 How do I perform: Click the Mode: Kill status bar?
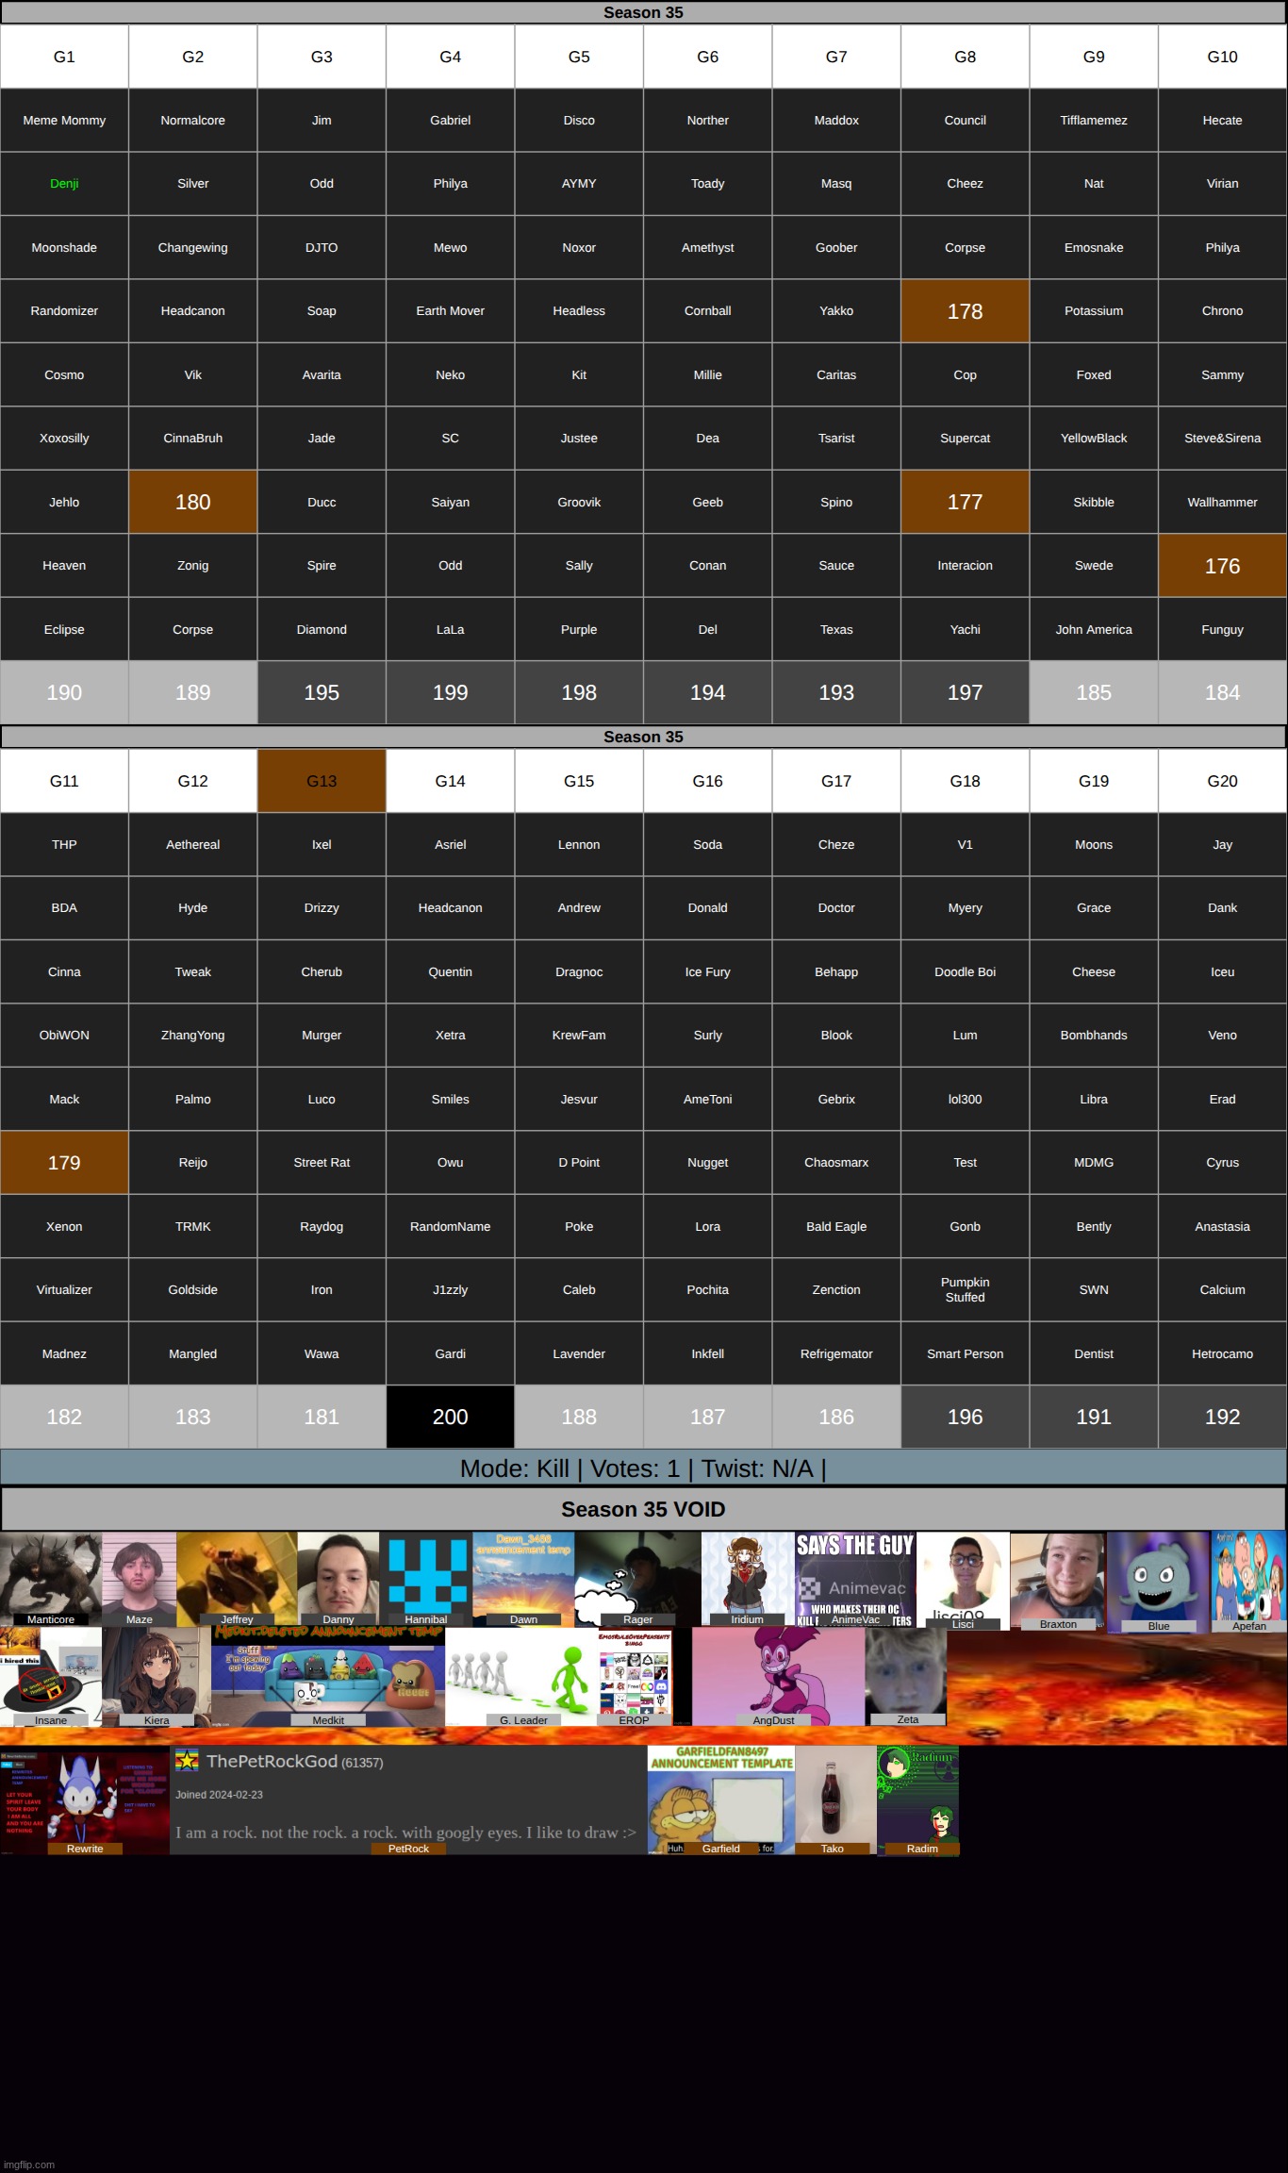click(643, 1468)
